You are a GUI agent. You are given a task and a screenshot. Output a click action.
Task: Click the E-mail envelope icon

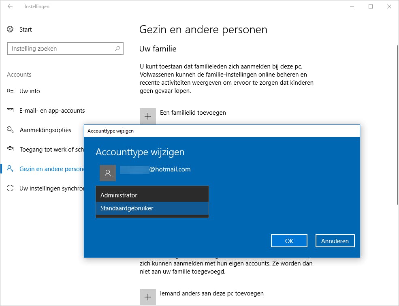point(11,111)
